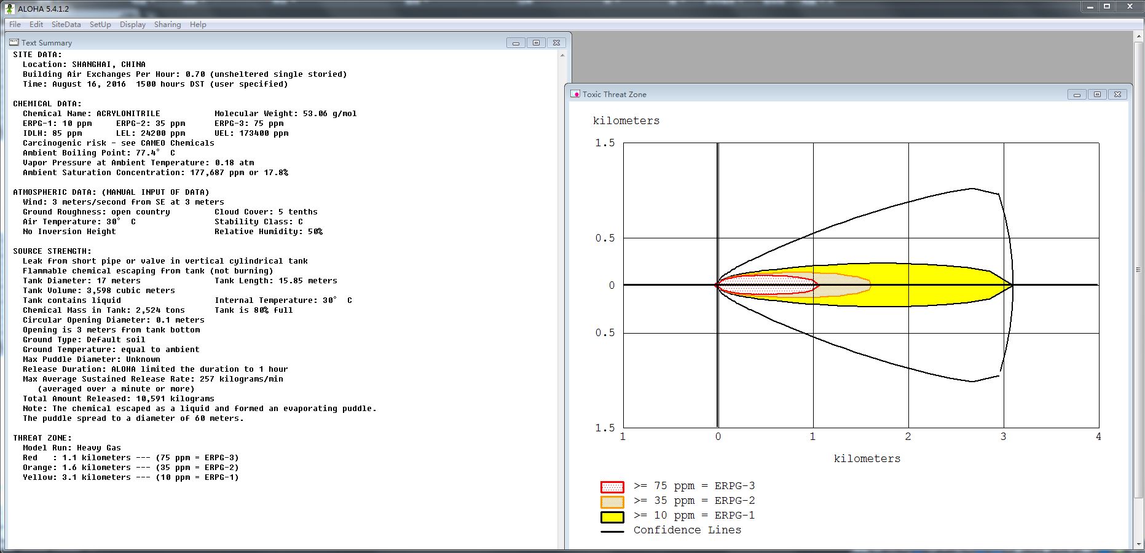
Task: Click the yellow ERPG-1 legend swatch
Action: pyautogui.click(x=612, y=517)
